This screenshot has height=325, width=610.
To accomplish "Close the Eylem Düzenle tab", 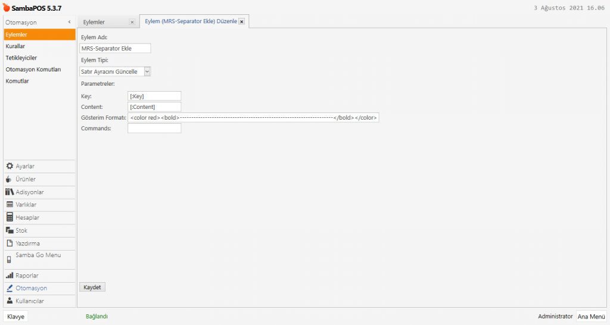I will (x=241, y=21).
